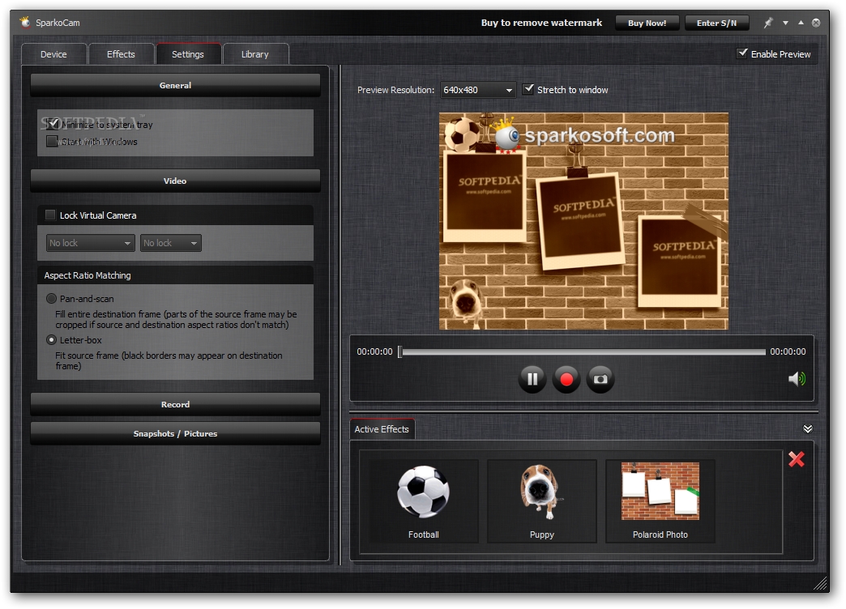Screen dimensions: 846x609
Task: Open the title bar down-arrow menu
Action: (x=785, y=23)
